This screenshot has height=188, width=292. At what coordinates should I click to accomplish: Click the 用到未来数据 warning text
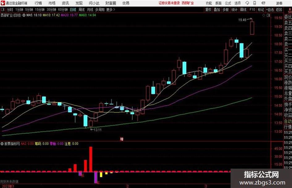tap(9, 181)
